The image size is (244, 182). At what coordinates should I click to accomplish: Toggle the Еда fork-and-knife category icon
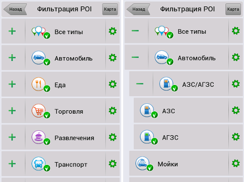[41, 84]
